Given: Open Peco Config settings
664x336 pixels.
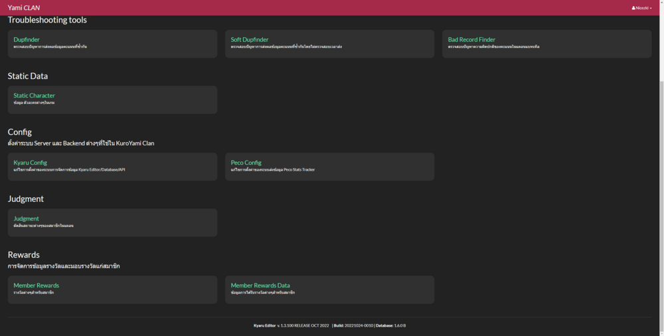Looking at the screenshot, I should click(x=246, y=163).
